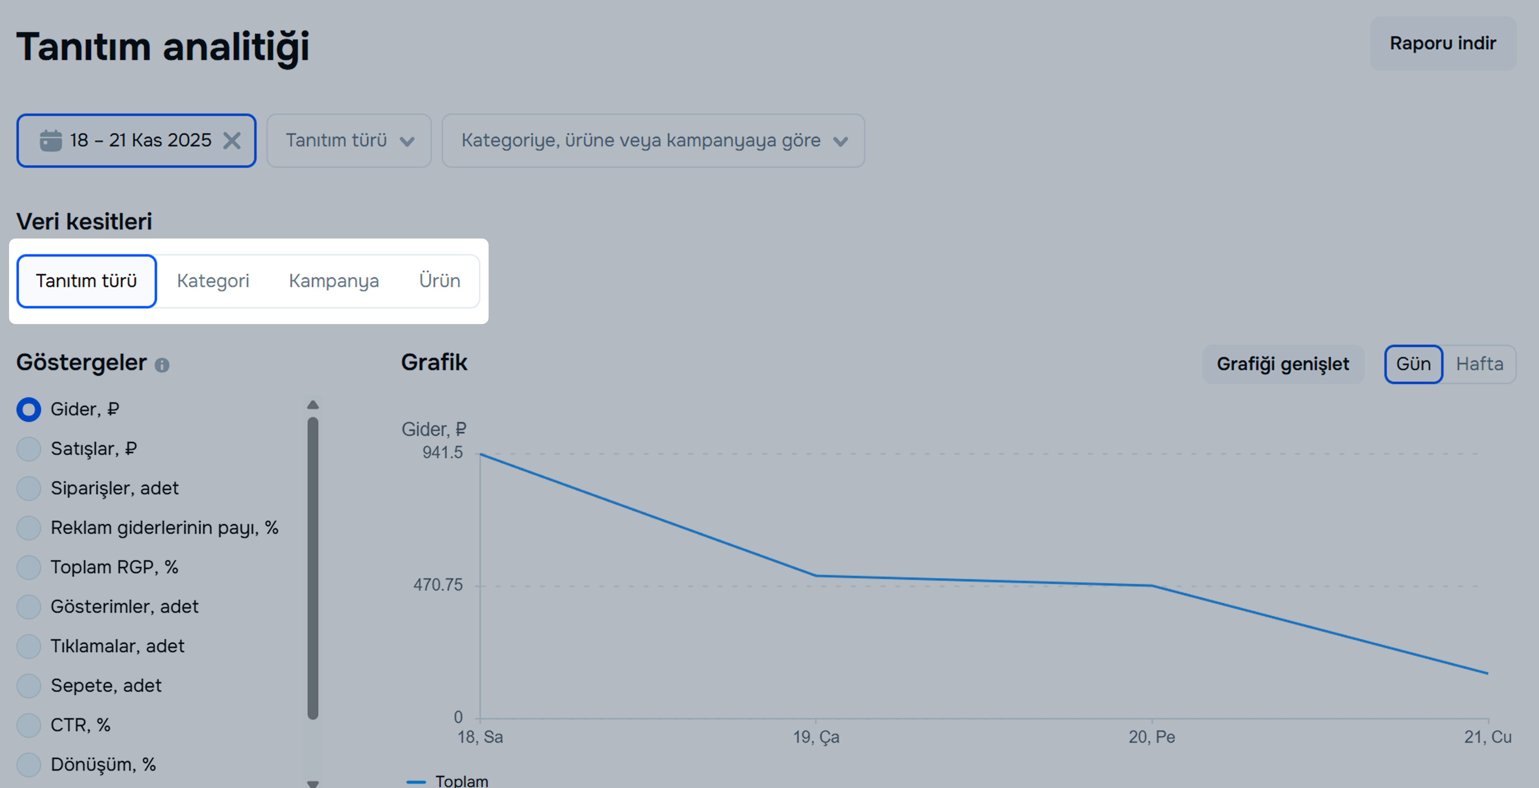Click info icon next to Göstergeler

click(162, 364)
